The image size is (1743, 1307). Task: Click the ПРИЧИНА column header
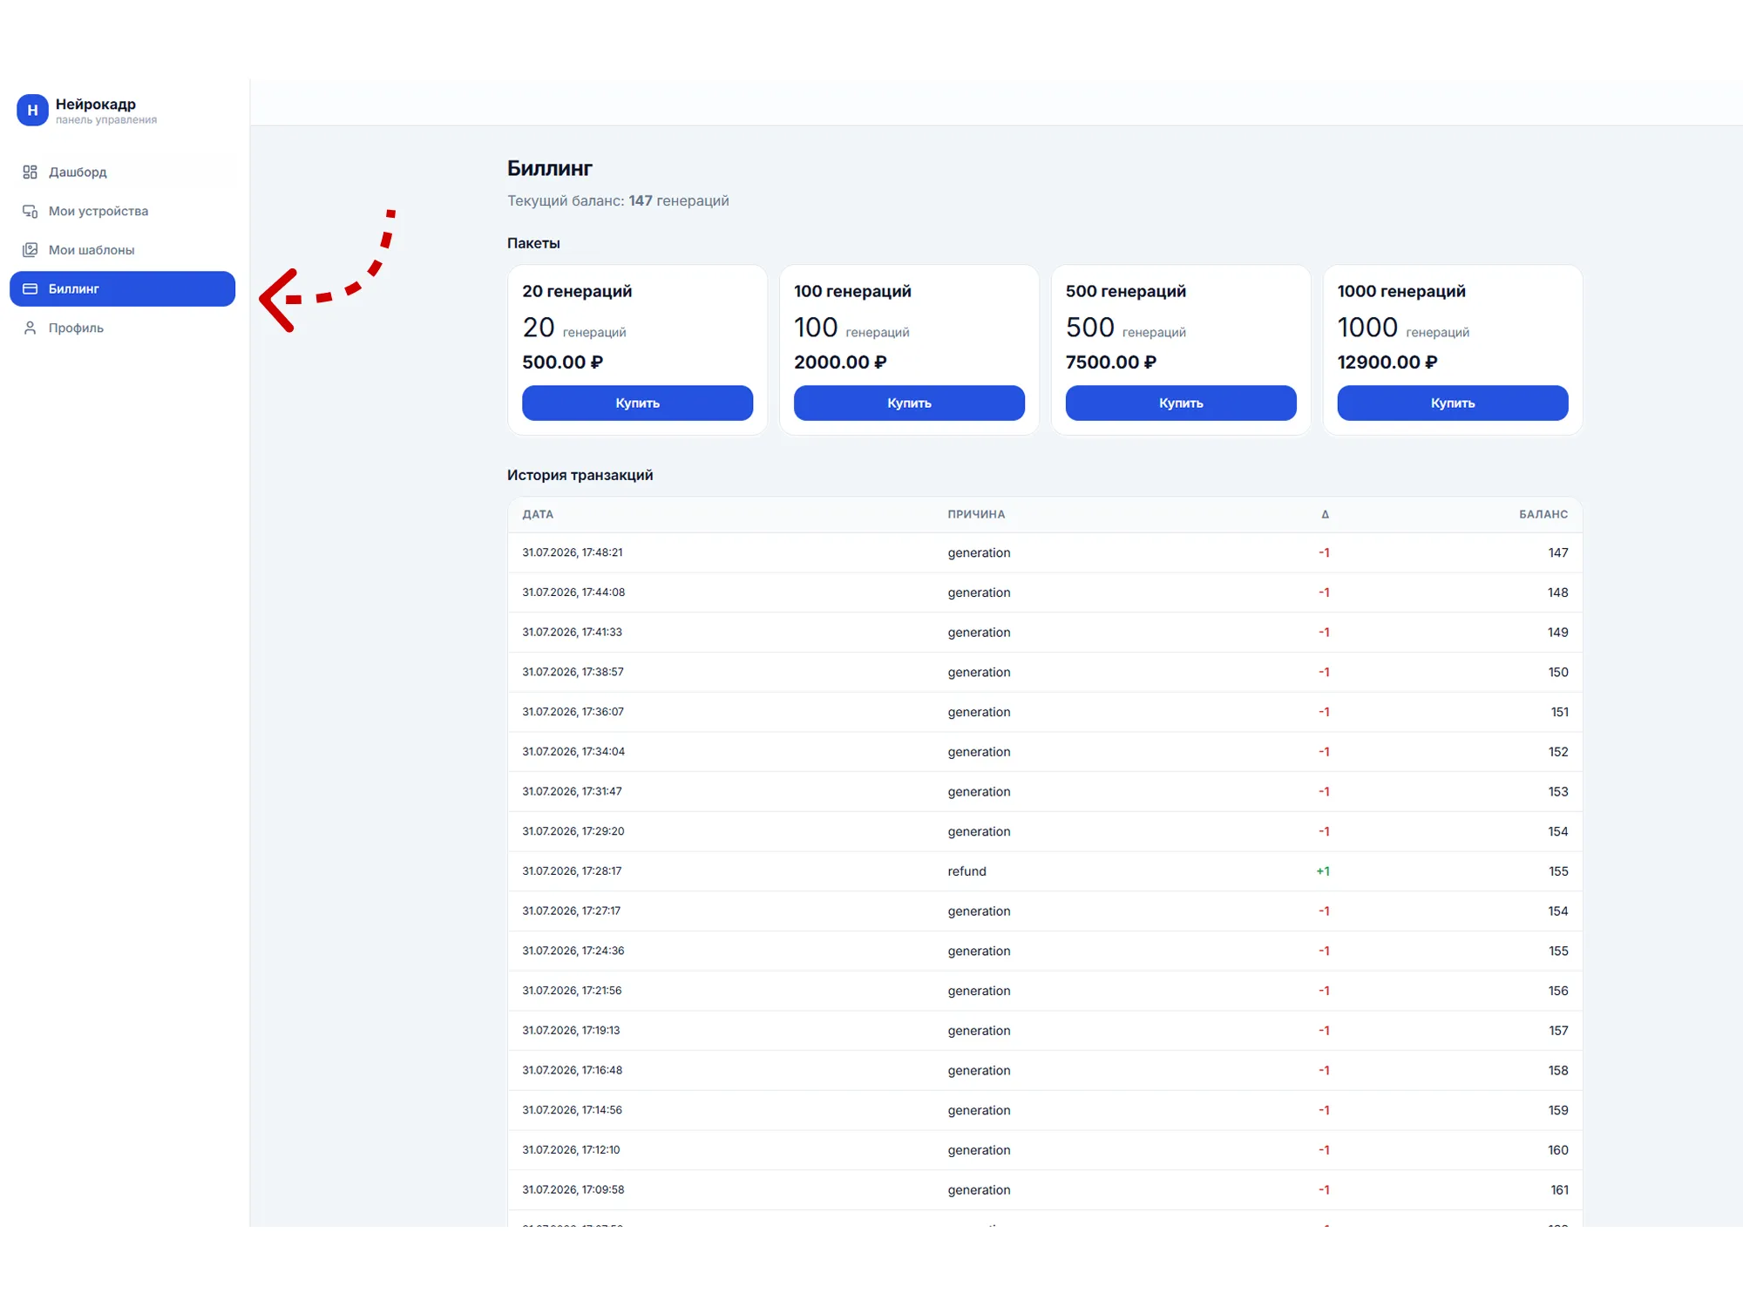coord(976,514)
